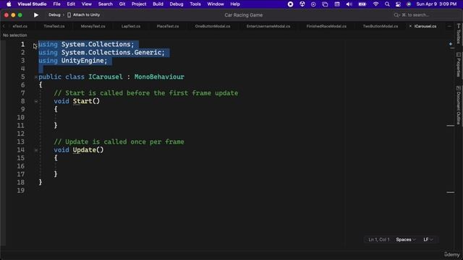This screenshot has width=463, height=260.
Task: Open the volume control in menu bar
Action: (x=349, y=4)
